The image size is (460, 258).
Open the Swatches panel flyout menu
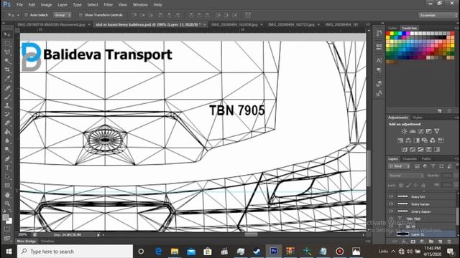click(456, 28)
